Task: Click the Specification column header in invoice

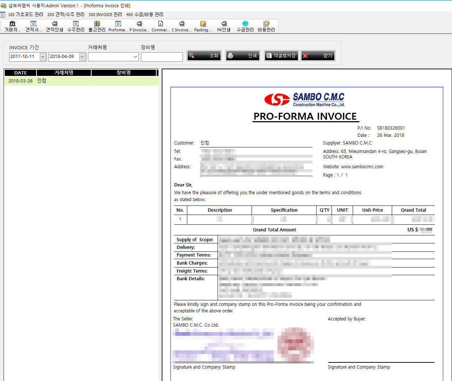Action: click(284, 210)
